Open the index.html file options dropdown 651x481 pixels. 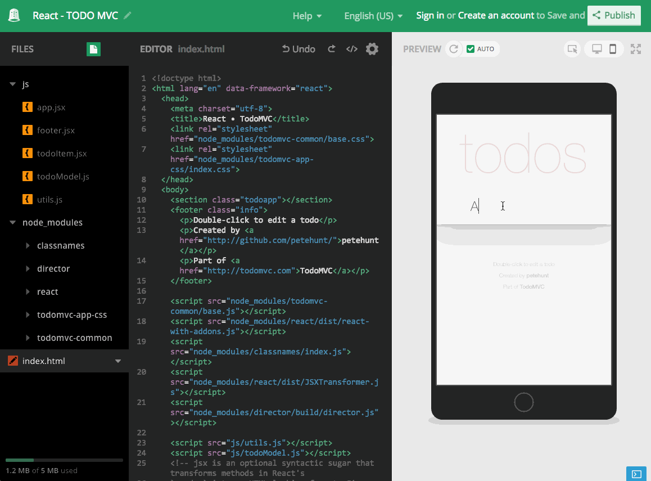coord(118,361)
